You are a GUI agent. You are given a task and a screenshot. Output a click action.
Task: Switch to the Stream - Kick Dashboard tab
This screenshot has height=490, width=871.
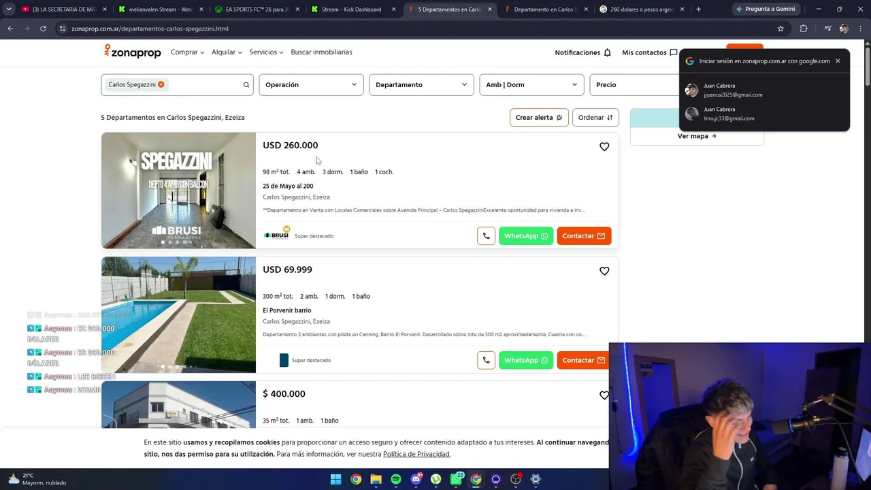[355, 10]
